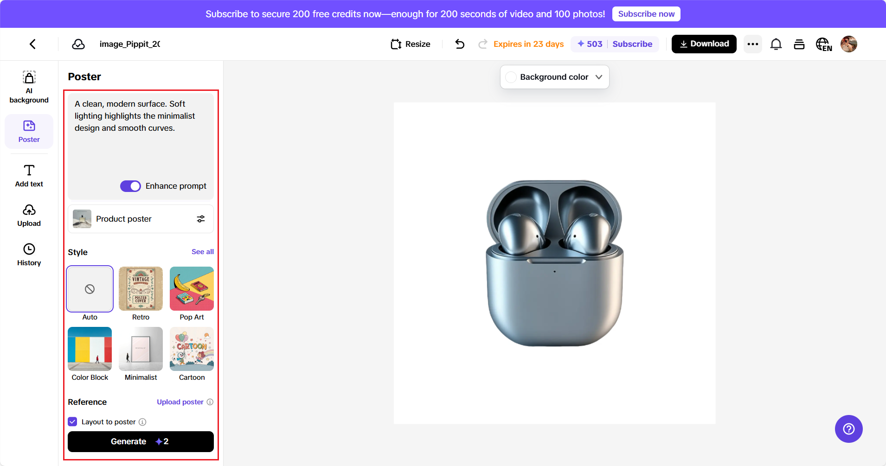Click the Resize button label
Screen dimensions: 886x466
(x=417, y=44)
